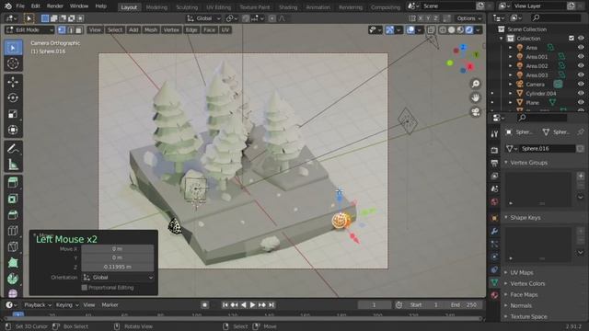Hide Area.001 in the outliner

pyautogui.click(x=581, y=57)
